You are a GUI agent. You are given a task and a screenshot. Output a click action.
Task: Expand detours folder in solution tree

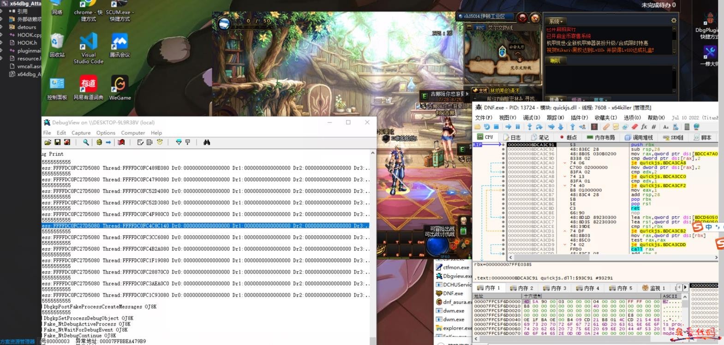[x=2, y=27]
